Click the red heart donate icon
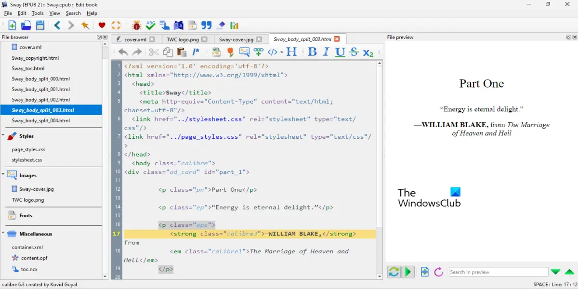Screen dimensions: 578x289 pyautogui.click(x=102, y=26)
